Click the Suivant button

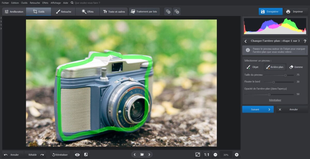258,109
